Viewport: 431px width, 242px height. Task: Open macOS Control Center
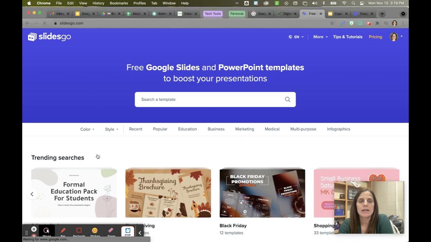pyautogui.click(x=362, y=3)
